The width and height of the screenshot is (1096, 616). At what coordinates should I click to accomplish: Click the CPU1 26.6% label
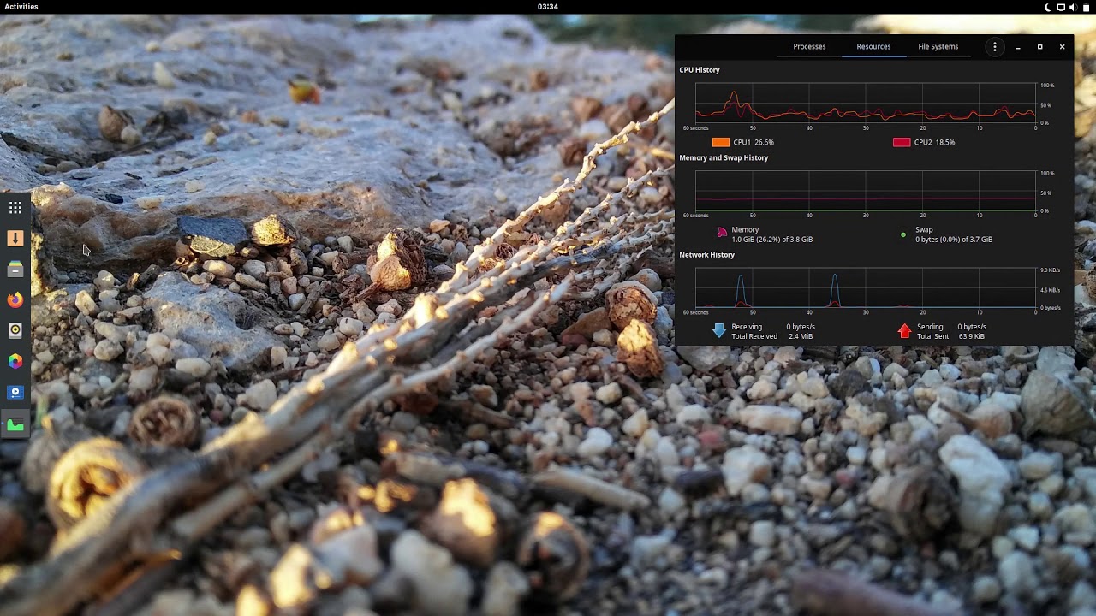click(753, 142)
